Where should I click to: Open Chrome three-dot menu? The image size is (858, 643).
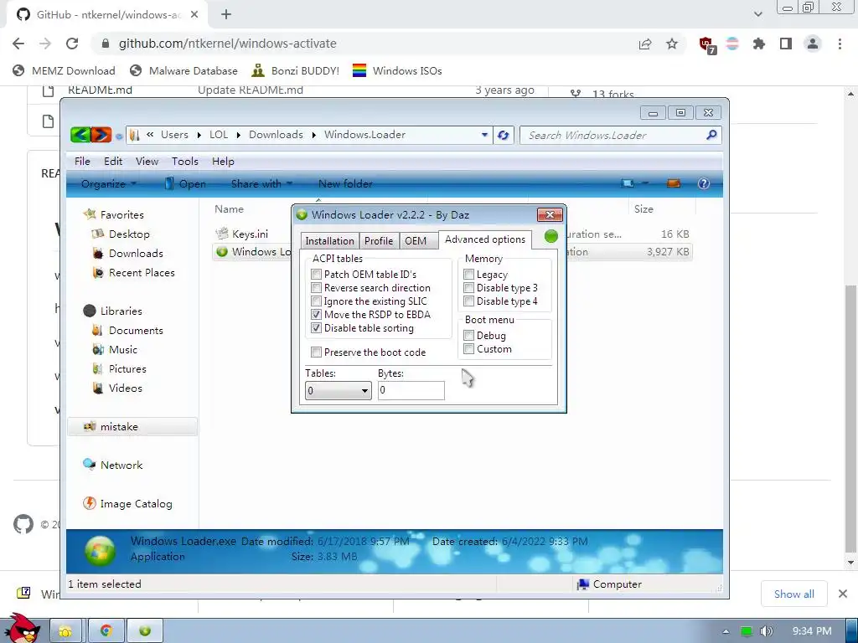point(840,44)
